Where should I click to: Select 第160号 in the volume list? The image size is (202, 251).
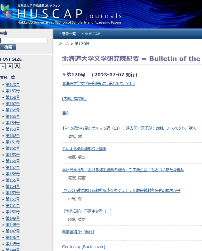click(x=13, y=148)
